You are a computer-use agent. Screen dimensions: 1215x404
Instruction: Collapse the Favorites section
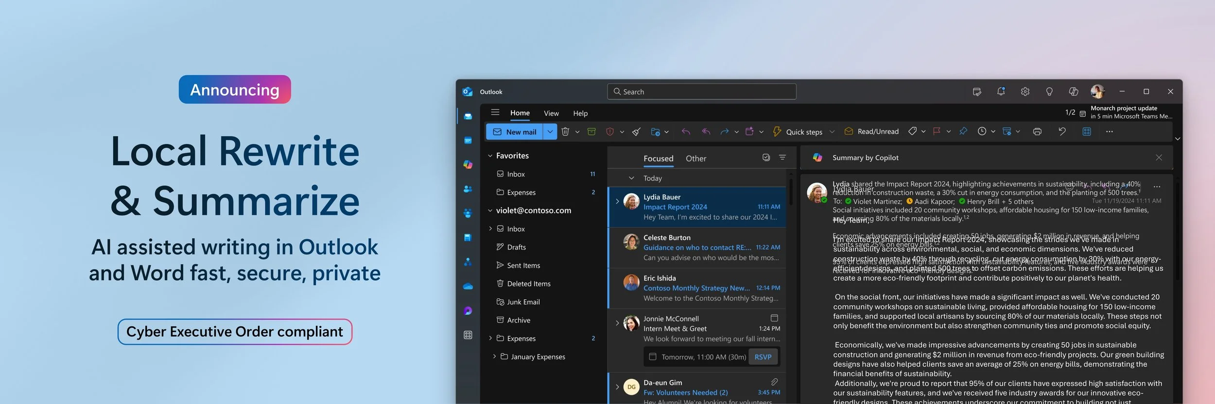(x=490, y=156)
